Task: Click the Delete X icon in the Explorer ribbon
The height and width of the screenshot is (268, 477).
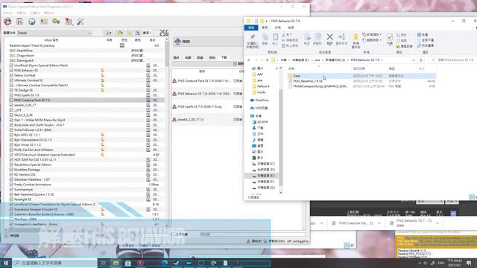Action: pos(329,36)
